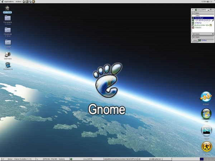Switch to Licq taskbar entry
The image size is (215, 161).
click(86, 159)
